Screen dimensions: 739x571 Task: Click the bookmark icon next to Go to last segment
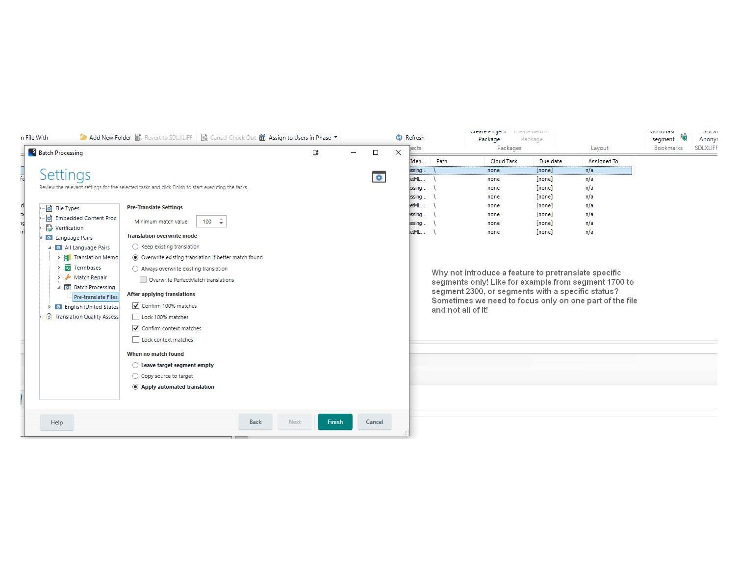point(684,137)
